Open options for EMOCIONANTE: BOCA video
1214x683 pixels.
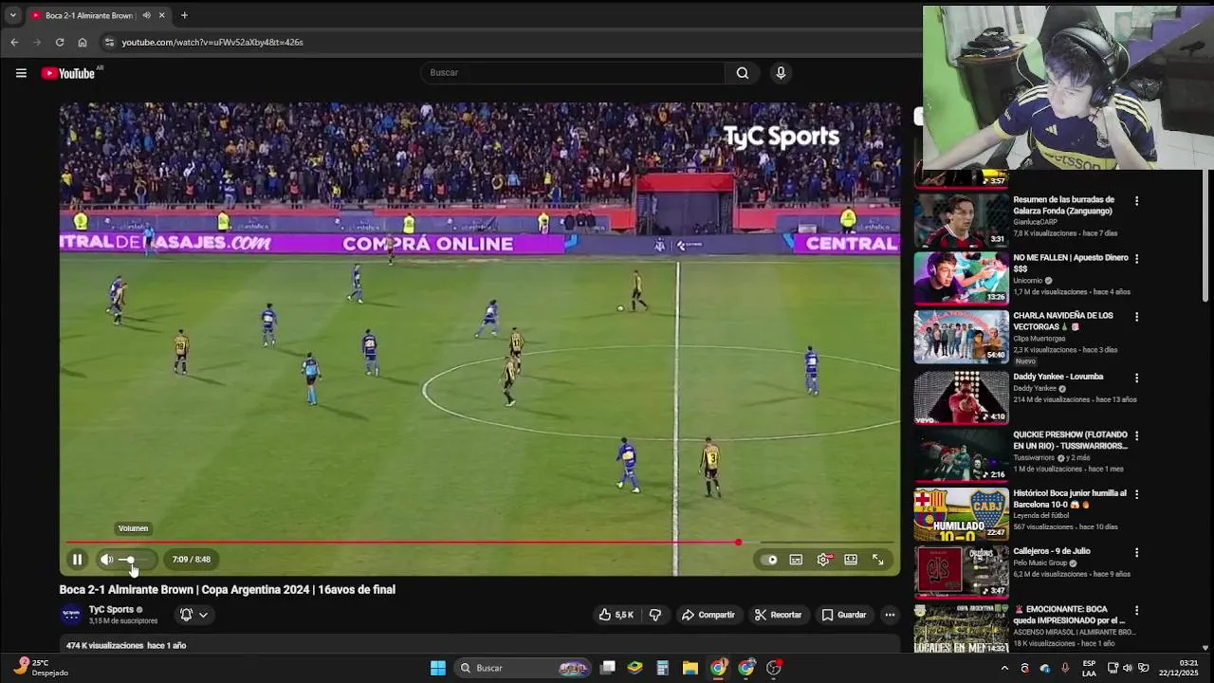[1136, 609]
